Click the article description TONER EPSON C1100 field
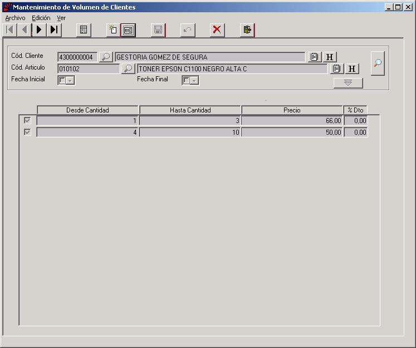Screen dimensions: 416x348 pyautogui.click(x=232, y=68)
